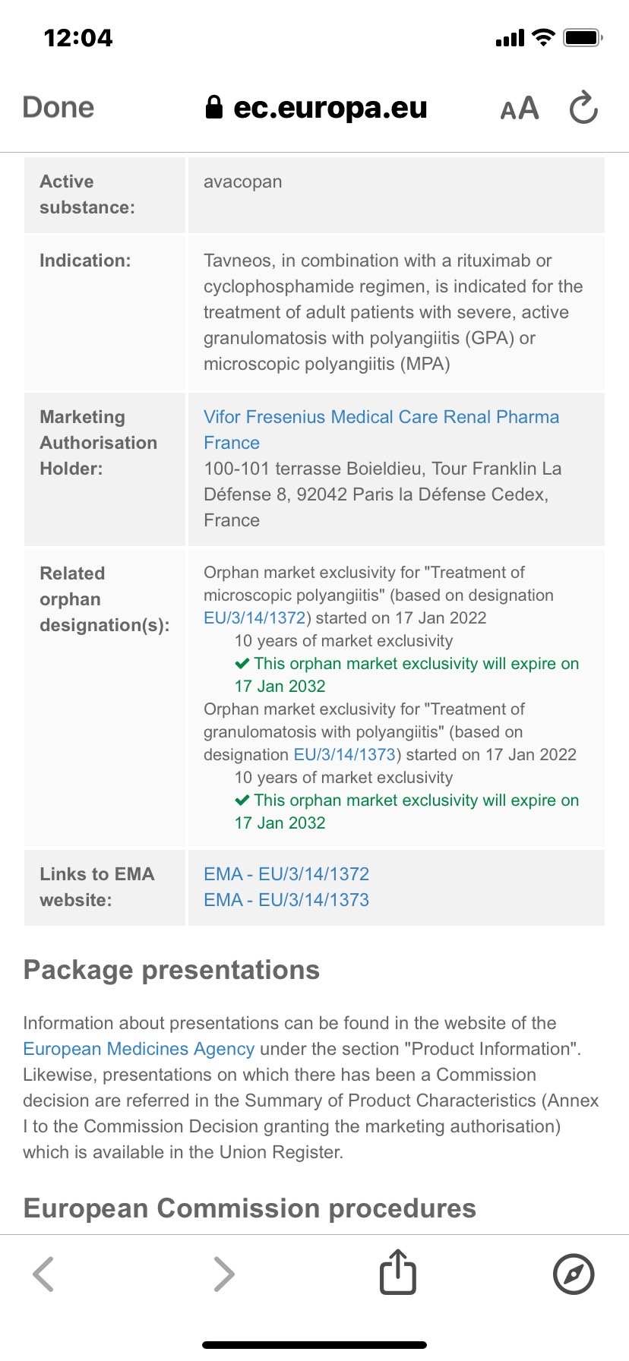Follow the EMA - EU/3/14/1373 link
The width and height of the screenshot is (629, 1361).
click(x=286, y=900)
